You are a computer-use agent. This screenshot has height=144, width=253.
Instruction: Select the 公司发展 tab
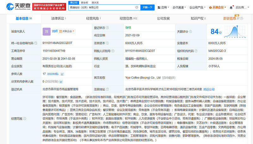pos(163,19)
